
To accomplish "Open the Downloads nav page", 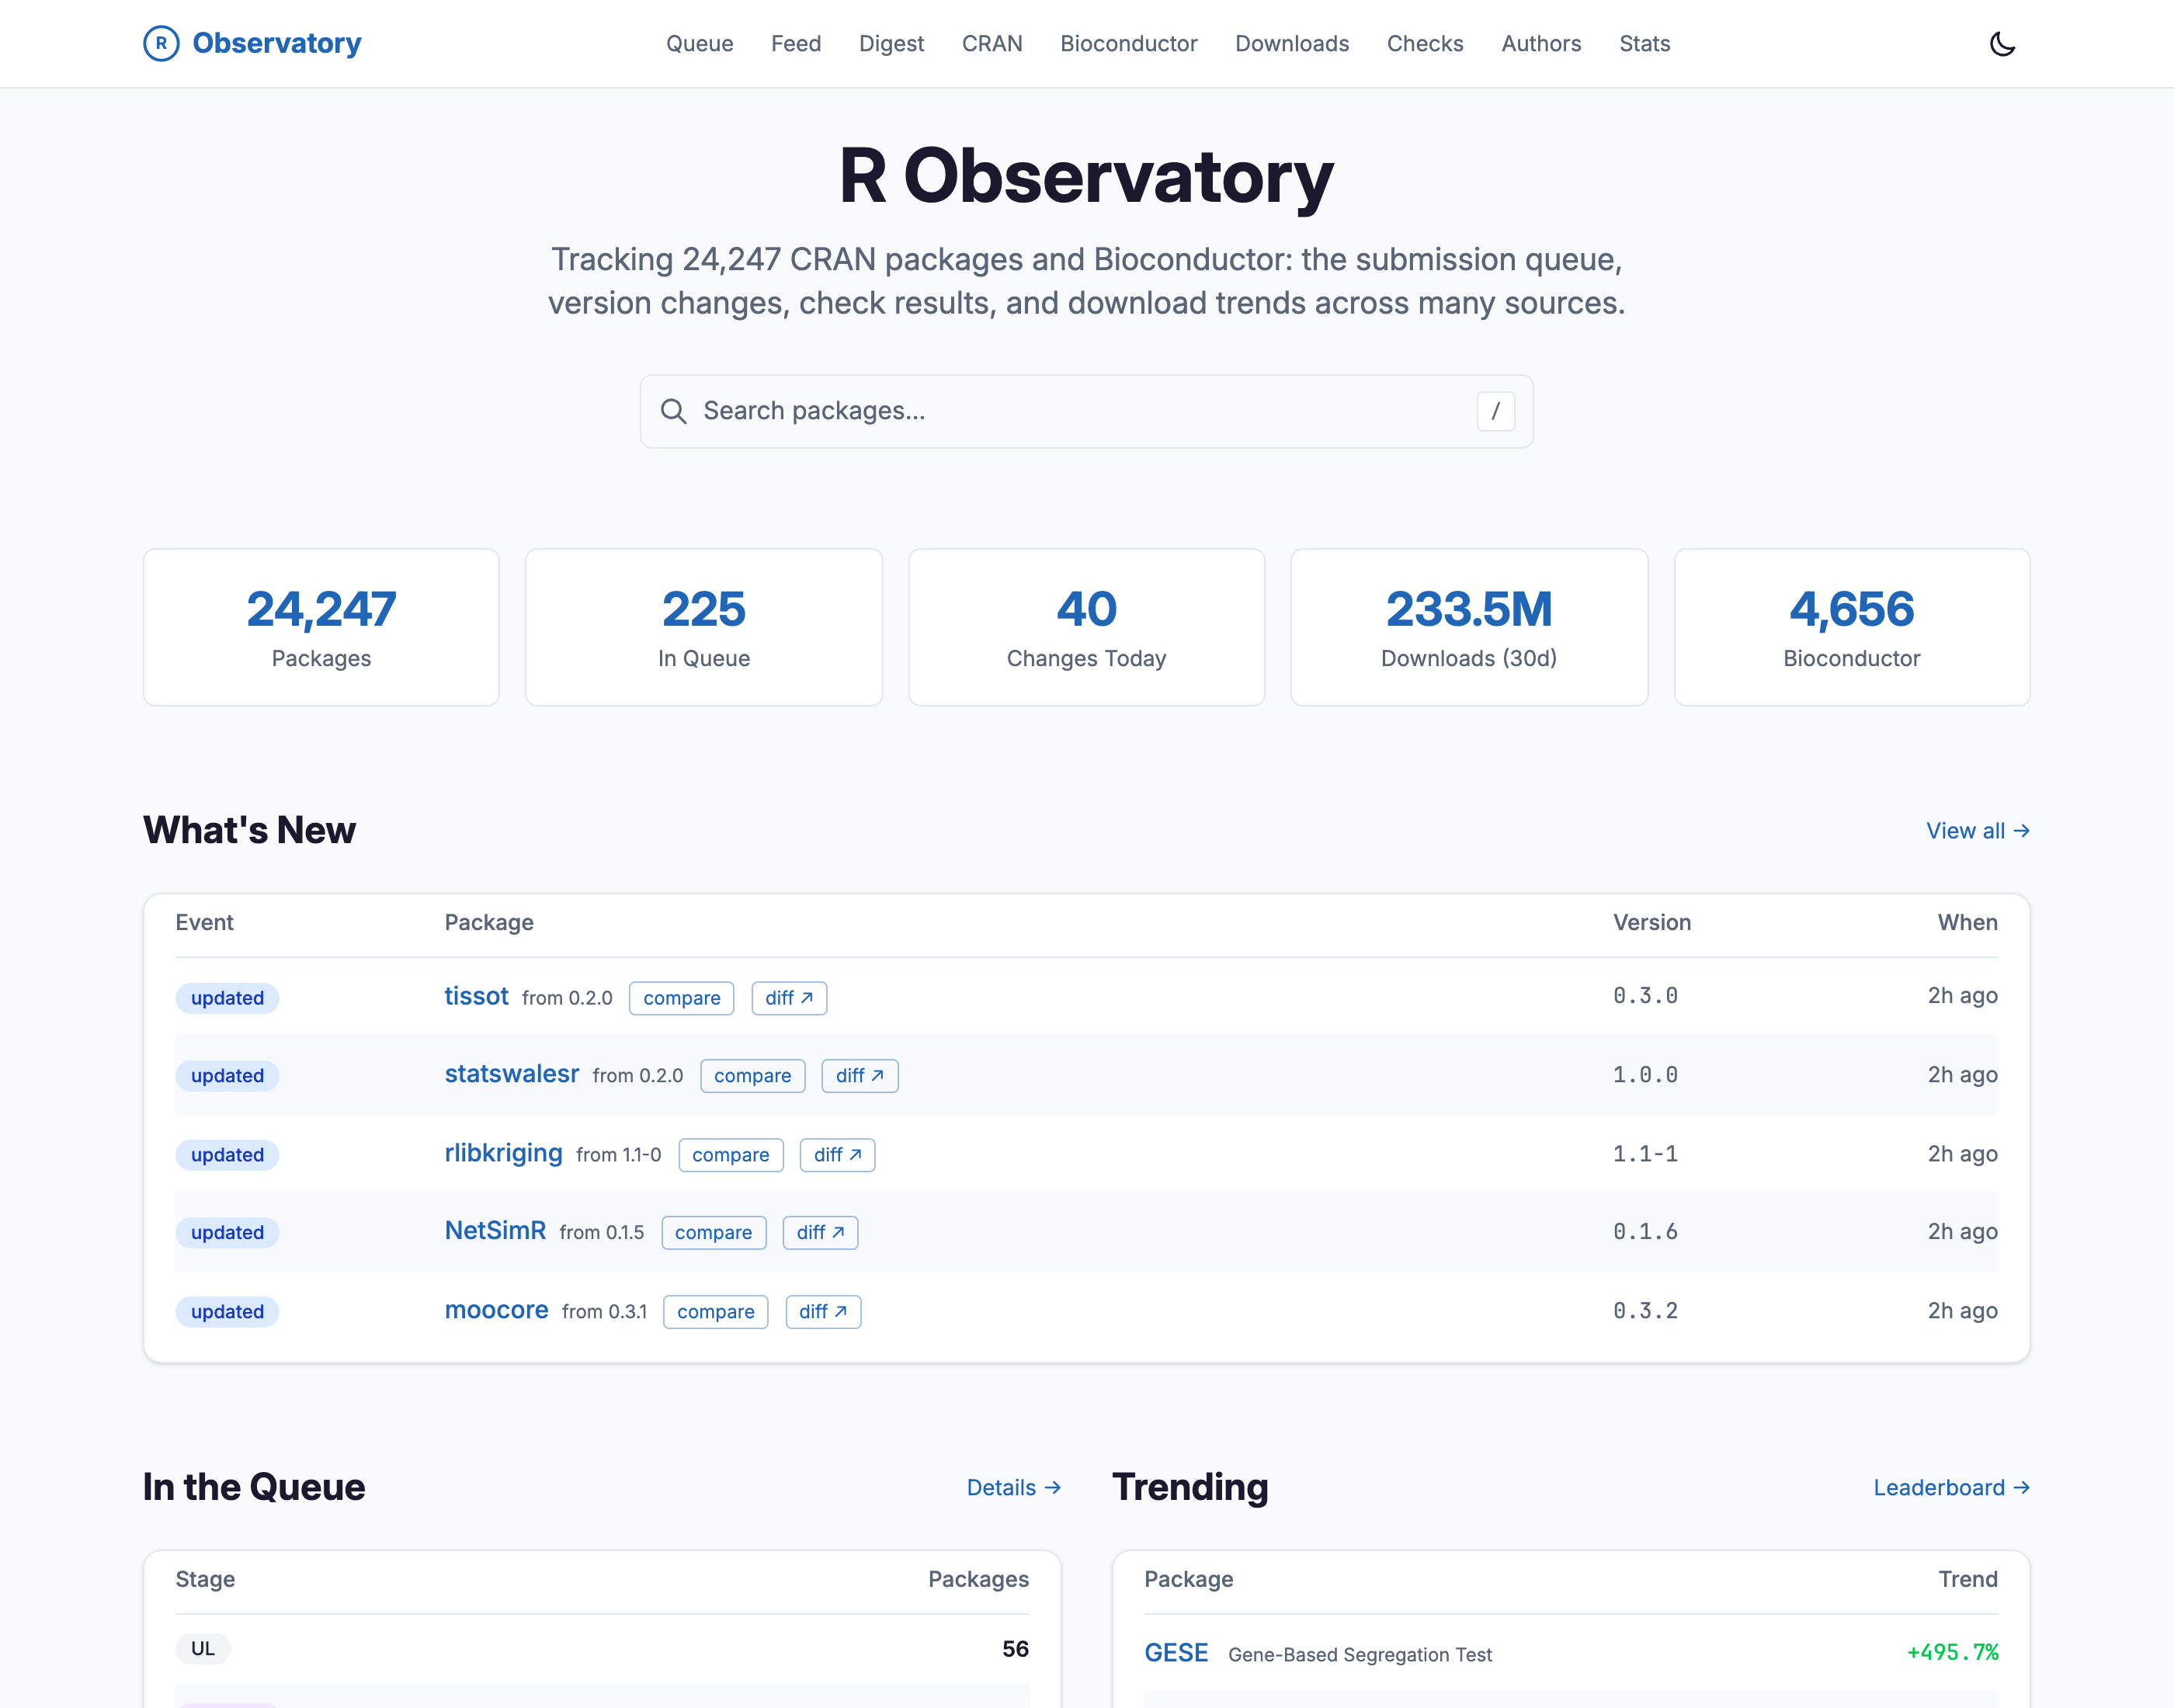I will [x=1291, y=44].
